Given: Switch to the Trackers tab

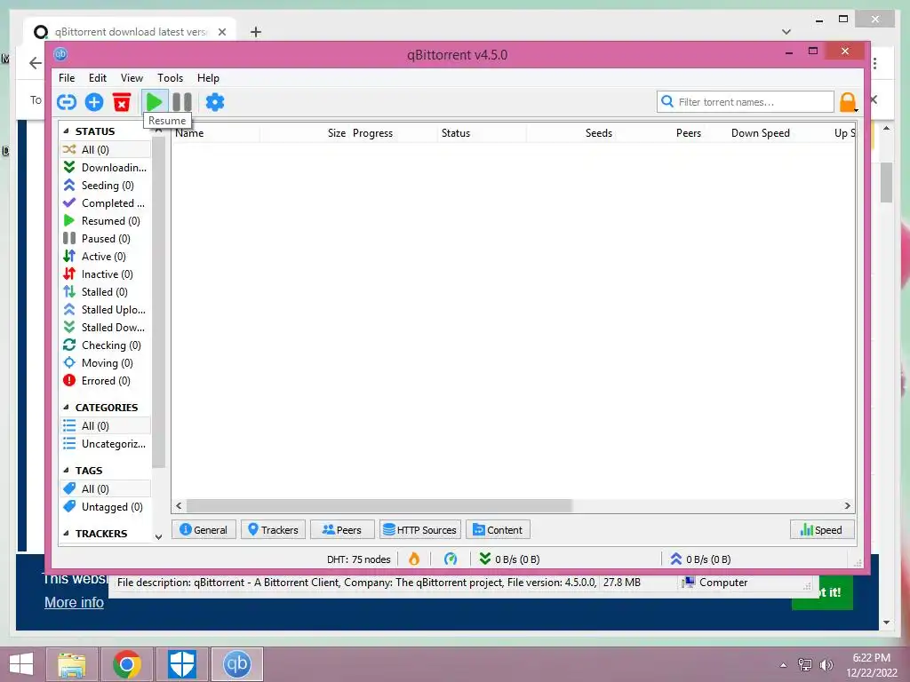Looking at the screenshot, I should point(273,529).
